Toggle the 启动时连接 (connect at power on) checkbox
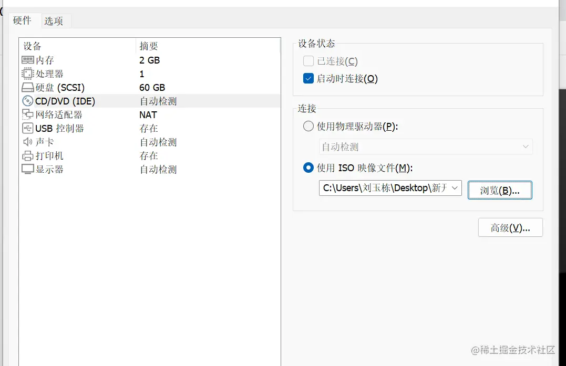 point(308,79)
